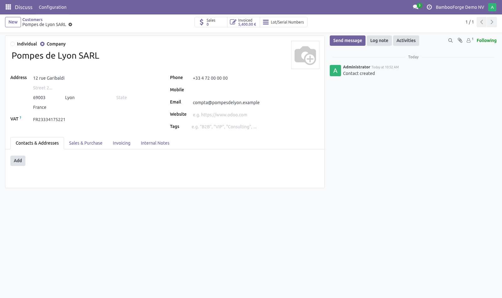502x298 pixels.
Task: Click the Administrator author name
Action: click(356, 67)
